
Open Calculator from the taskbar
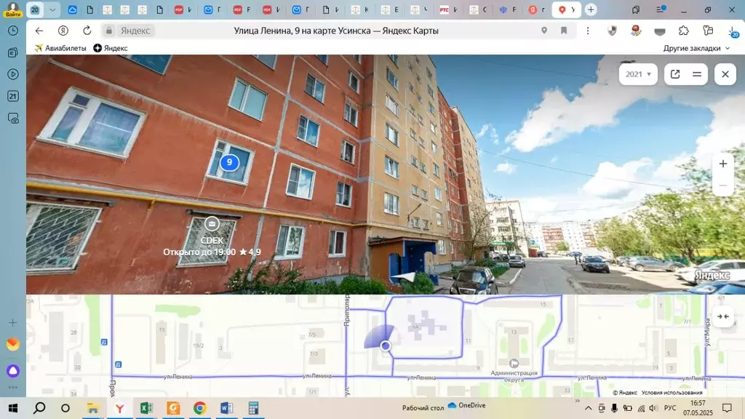(x=253, y=408)
